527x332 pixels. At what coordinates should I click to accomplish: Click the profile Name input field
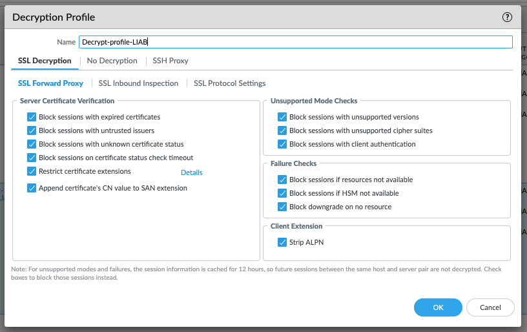click(295, 42)
